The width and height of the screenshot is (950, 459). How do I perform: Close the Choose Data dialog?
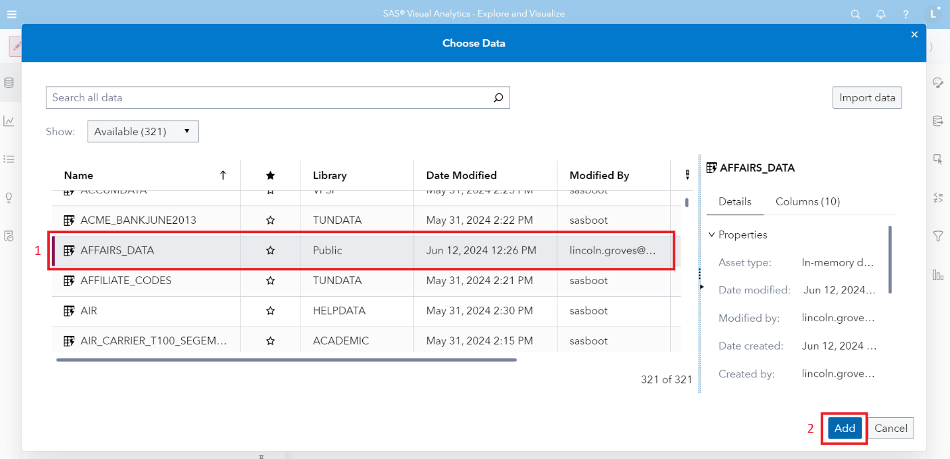click(914, 34)
